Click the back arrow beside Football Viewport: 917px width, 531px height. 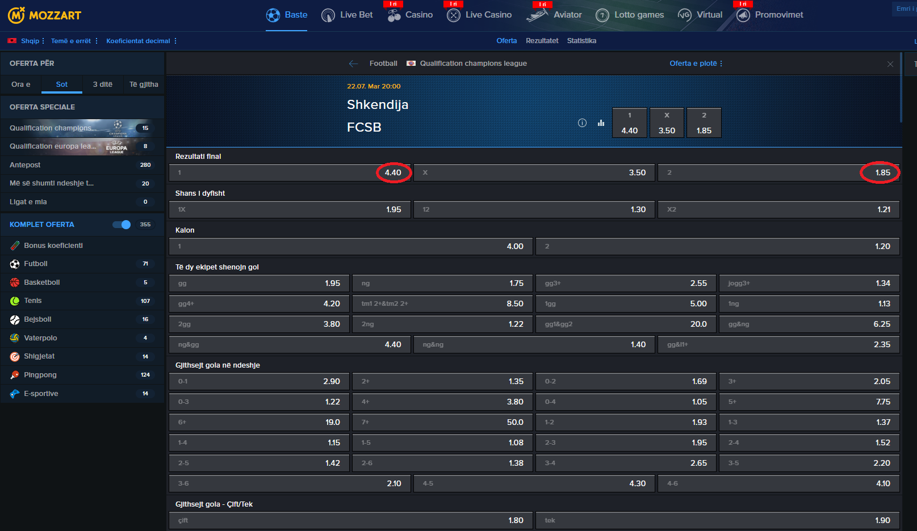click(x=353, y=64)
